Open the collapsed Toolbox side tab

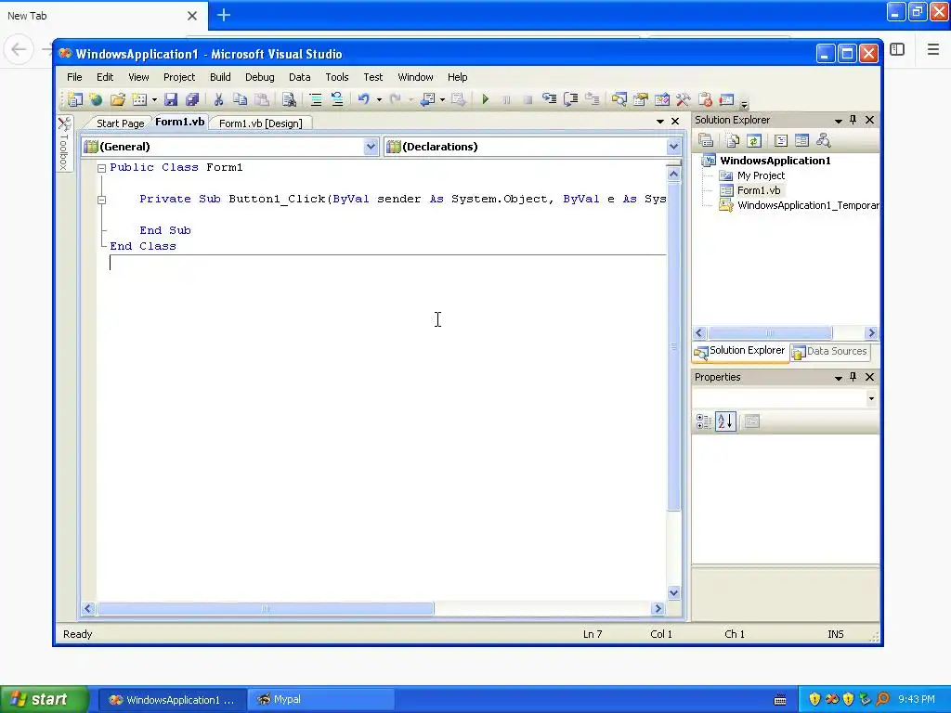click(x=64, y=143)
